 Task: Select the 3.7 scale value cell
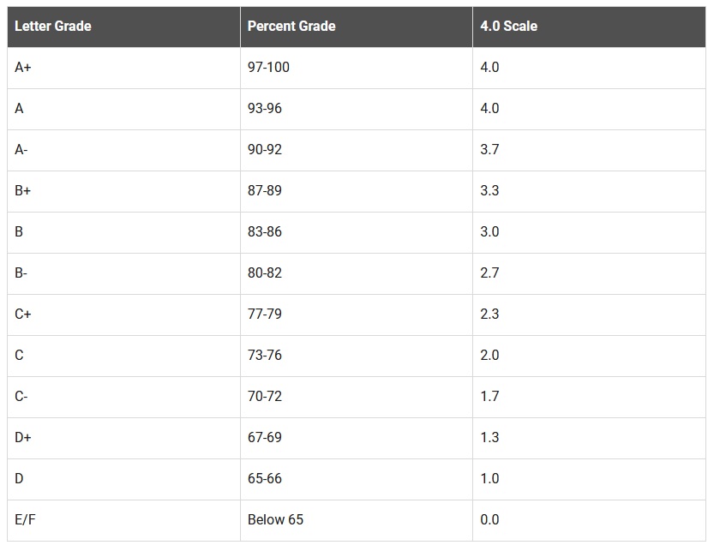(x=489, y=150)
